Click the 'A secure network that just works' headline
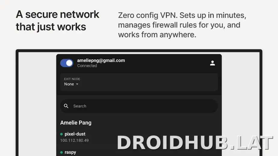This screenshot has height=156, width=278. coord(57,20)
